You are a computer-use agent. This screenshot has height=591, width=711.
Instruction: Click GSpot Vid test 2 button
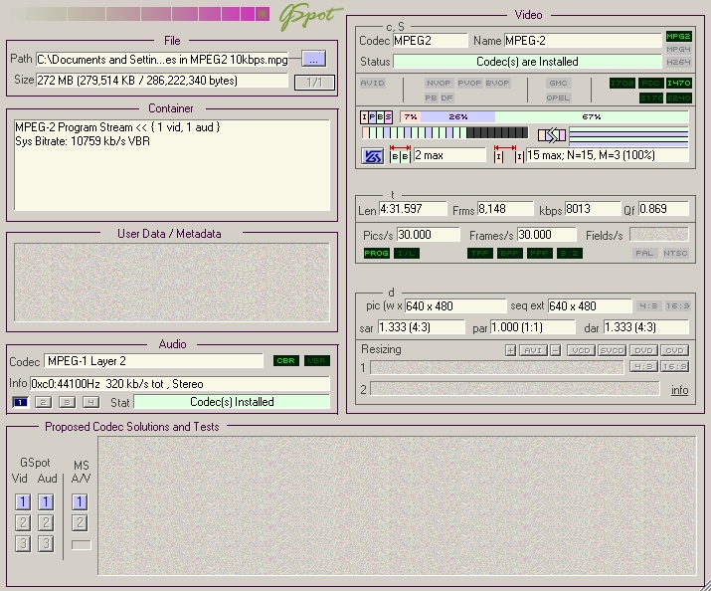point(23,523)
